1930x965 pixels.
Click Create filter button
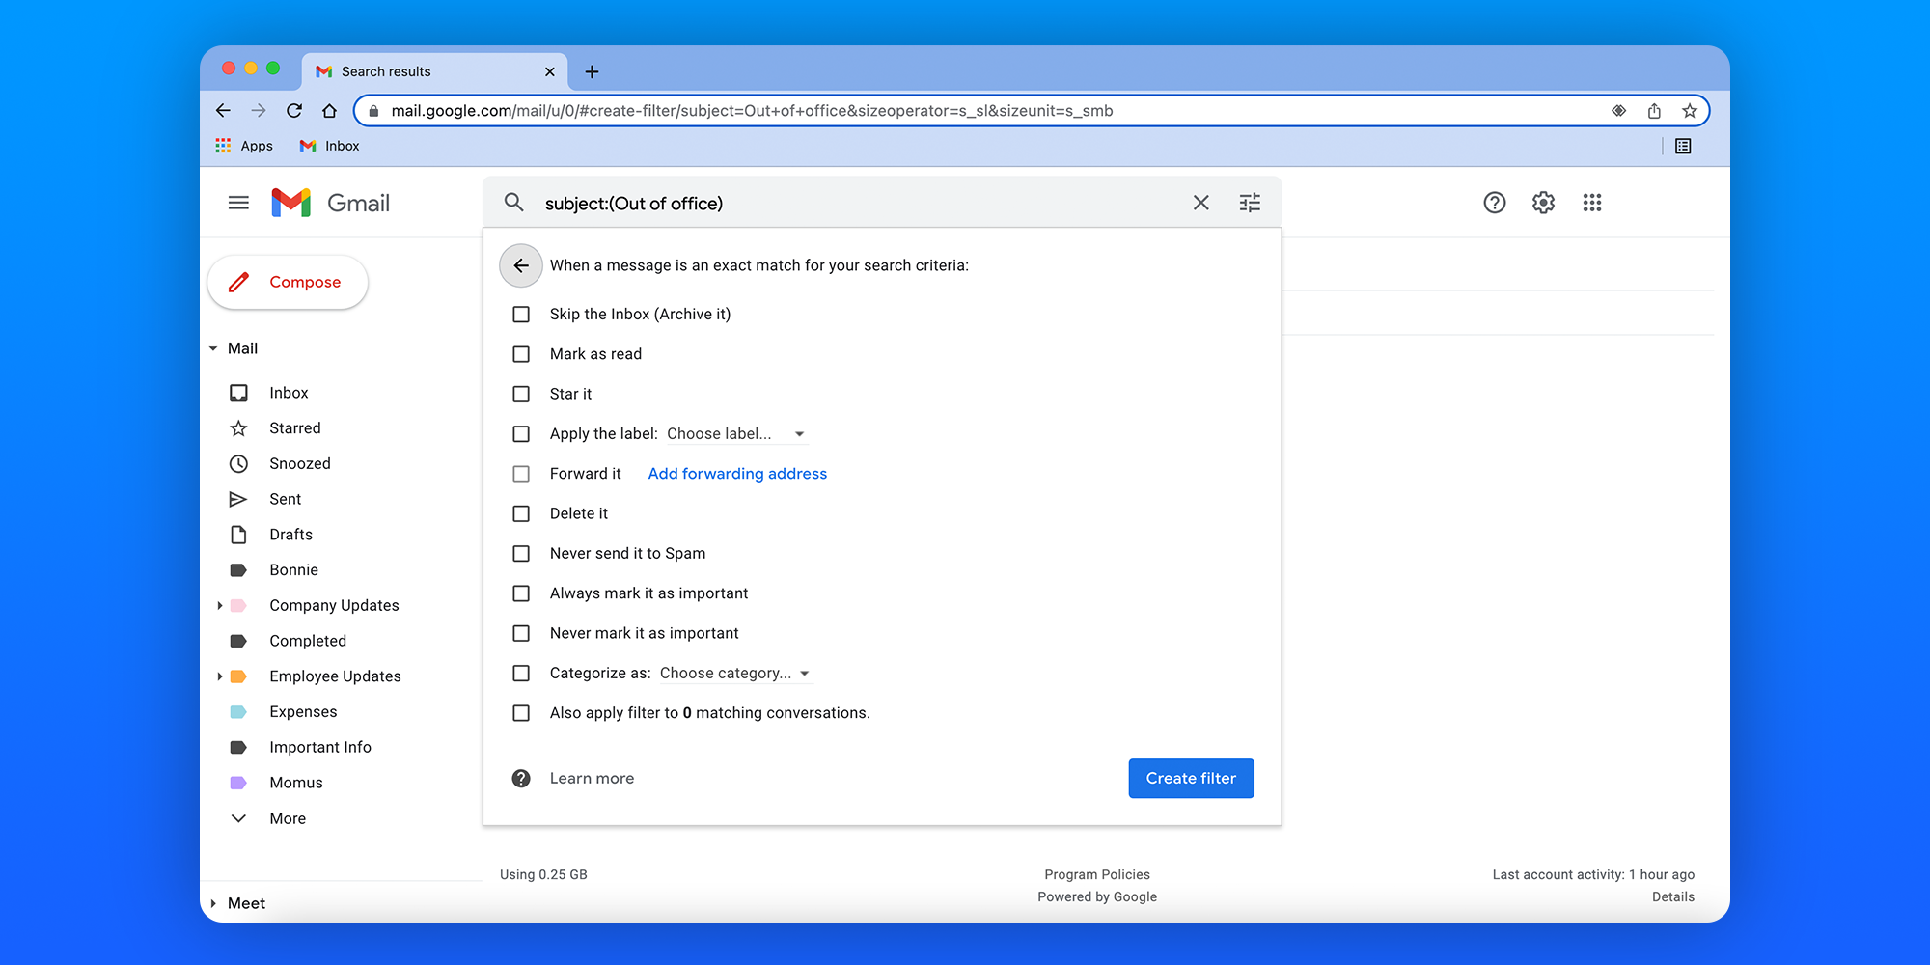click(x=1191, y=779)
